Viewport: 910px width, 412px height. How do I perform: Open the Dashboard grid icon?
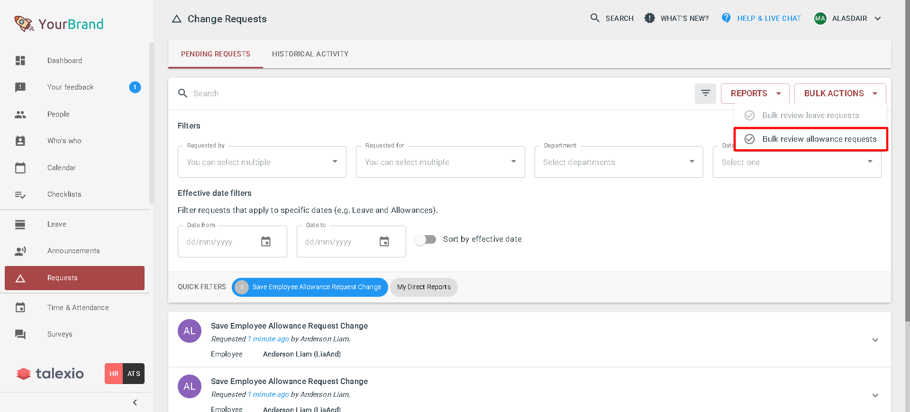point(20,61)
